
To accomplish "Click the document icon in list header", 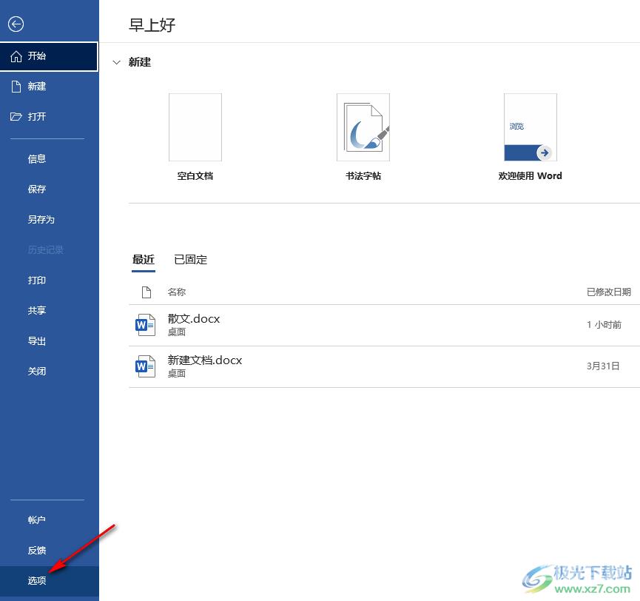I will [x=146, y=292].
